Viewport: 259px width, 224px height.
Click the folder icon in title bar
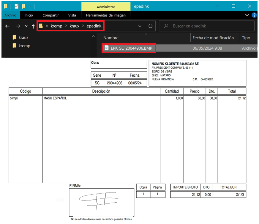click(x=6, y=6)
